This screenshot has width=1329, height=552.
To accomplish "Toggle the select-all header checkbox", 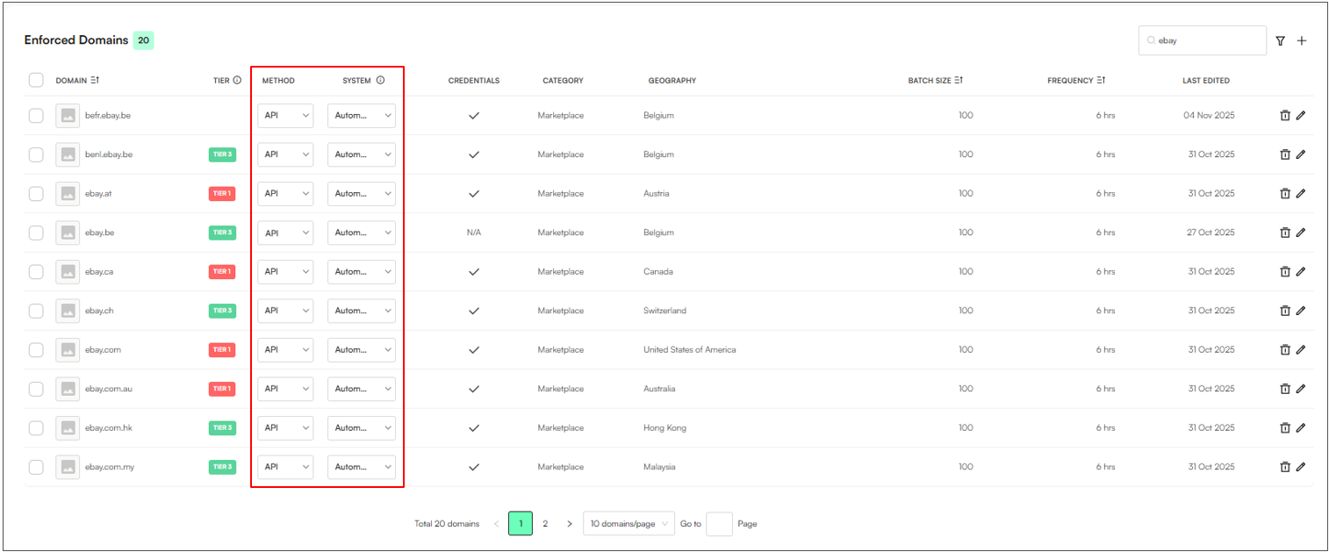I will (x=36, y=81).
